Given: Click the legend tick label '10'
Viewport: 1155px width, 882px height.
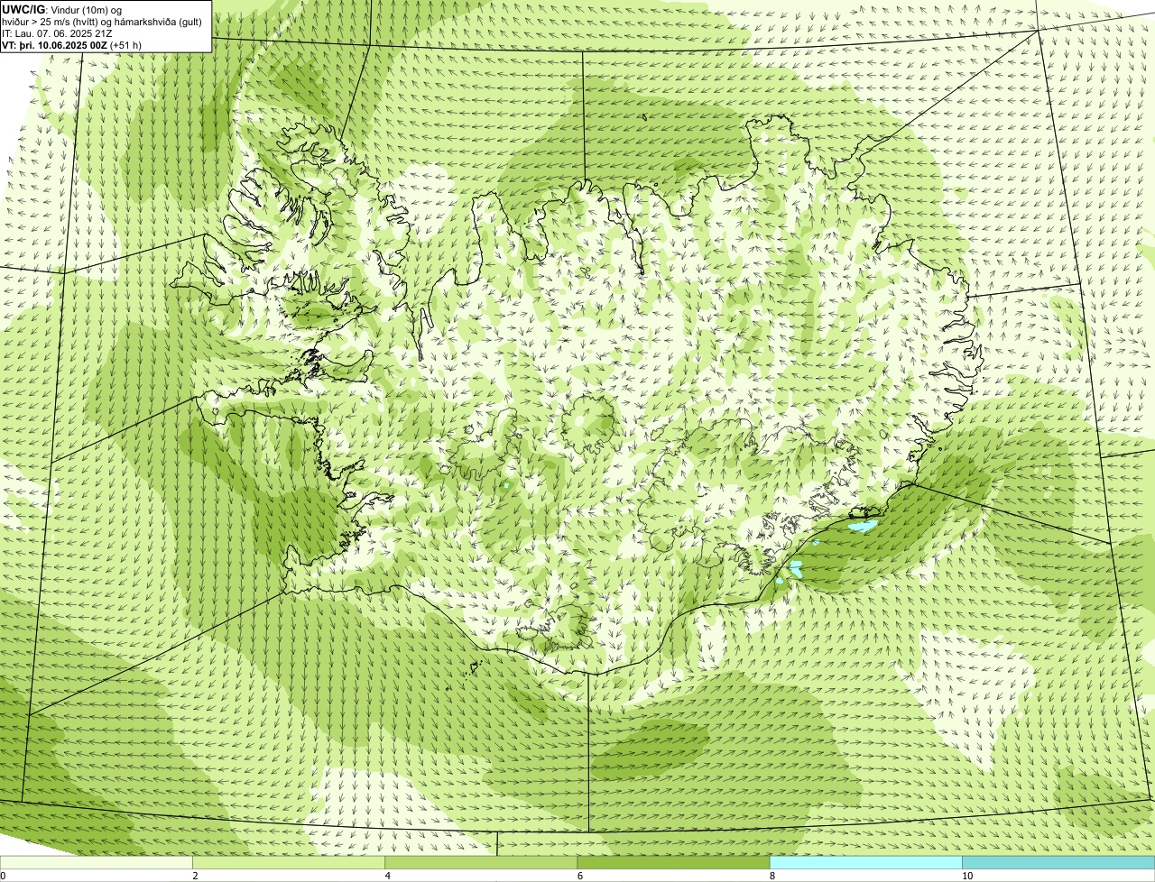Looking at the screenshot, I should (x=967, y=876).
